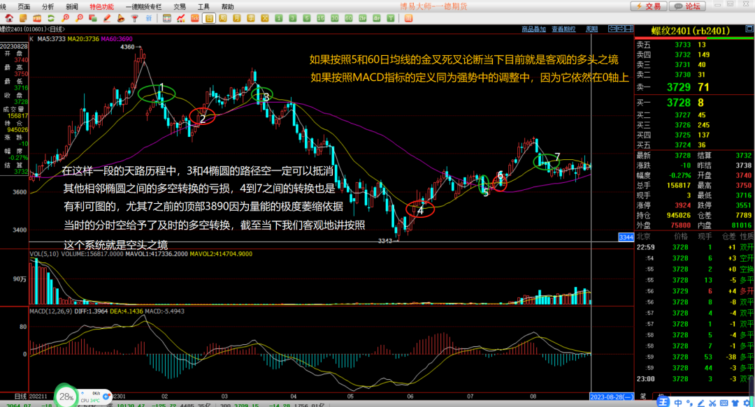Click the 交易 lightning button

click(x=649, y=6)
